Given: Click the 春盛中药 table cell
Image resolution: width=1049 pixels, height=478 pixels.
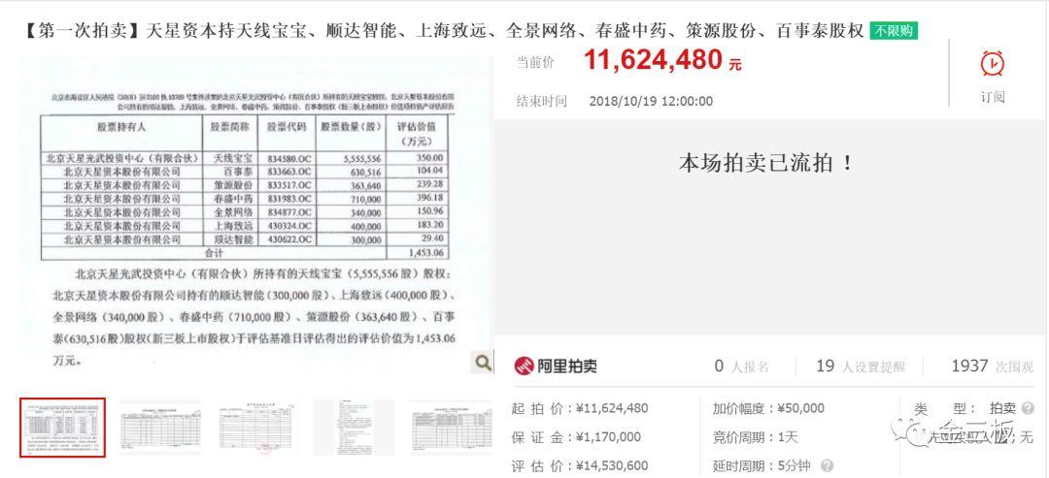Looking at the screenshot, I should point(230,200).
